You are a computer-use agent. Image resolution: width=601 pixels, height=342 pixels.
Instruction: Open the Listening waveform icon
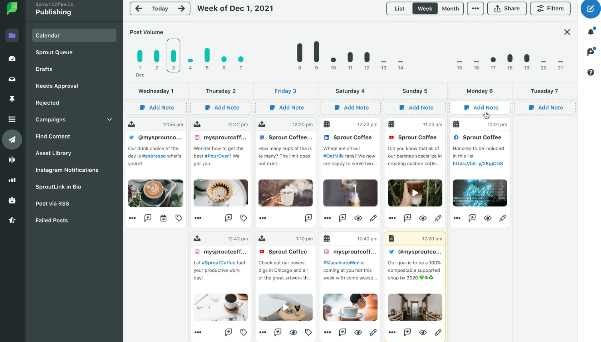coord(12,160)
